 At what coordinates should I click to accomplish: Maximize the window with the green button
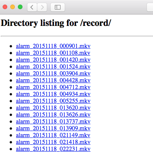20,7
